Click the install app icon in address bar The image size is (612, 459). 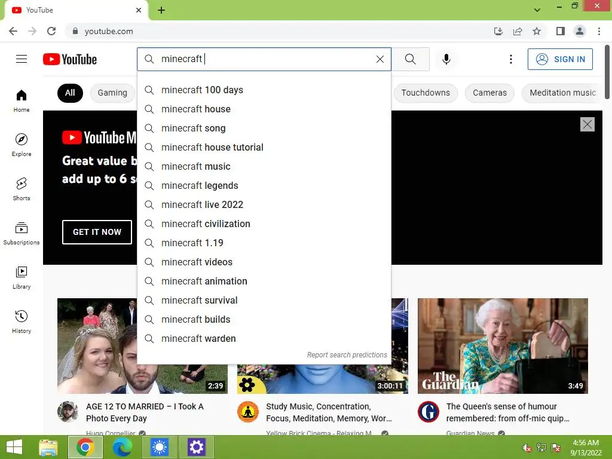click(498, 31)
